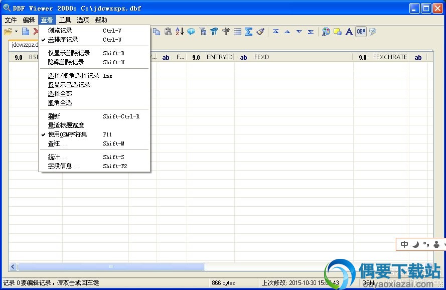This screenshot has width=446, height=290.
Task: Click the blue filter funnel icon
Action: click(214, 31)
